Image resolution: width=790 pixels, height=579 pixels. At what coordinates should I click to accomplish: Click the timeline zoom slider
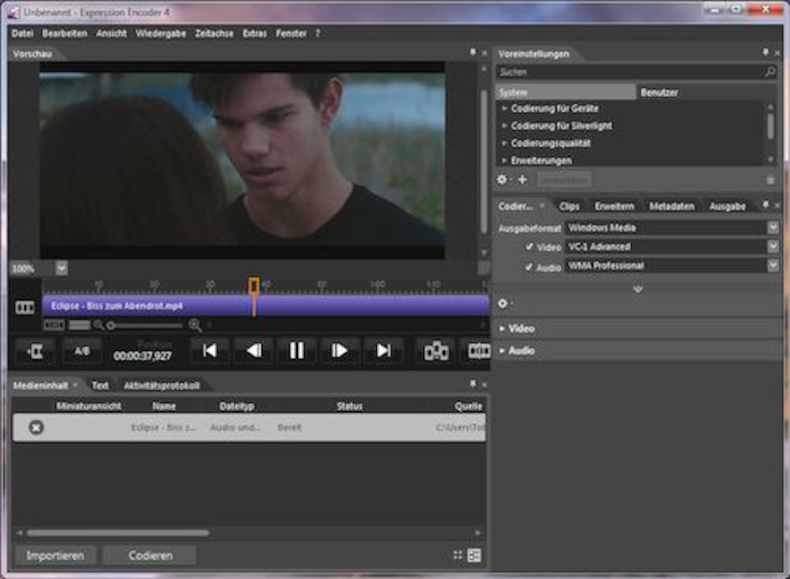point(144,325)
